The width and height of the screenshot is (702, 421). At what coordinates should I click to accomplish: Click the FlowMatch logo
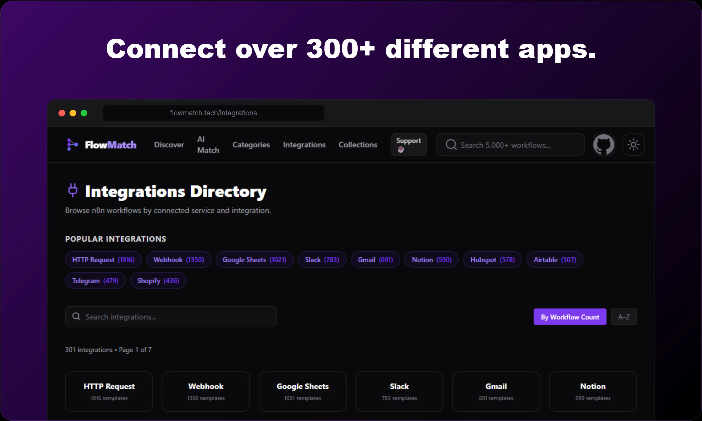(102, 145)
